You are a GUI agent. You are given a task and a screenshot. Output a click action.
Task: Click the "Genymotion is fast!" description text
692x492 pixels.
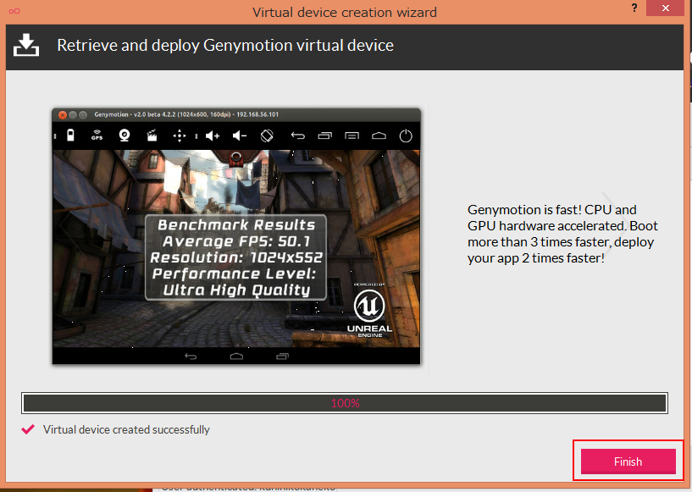562,234
